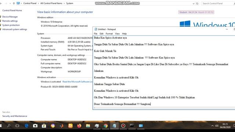
Task: Switch to Notepad taskbar icon
Action: (114, 126)
